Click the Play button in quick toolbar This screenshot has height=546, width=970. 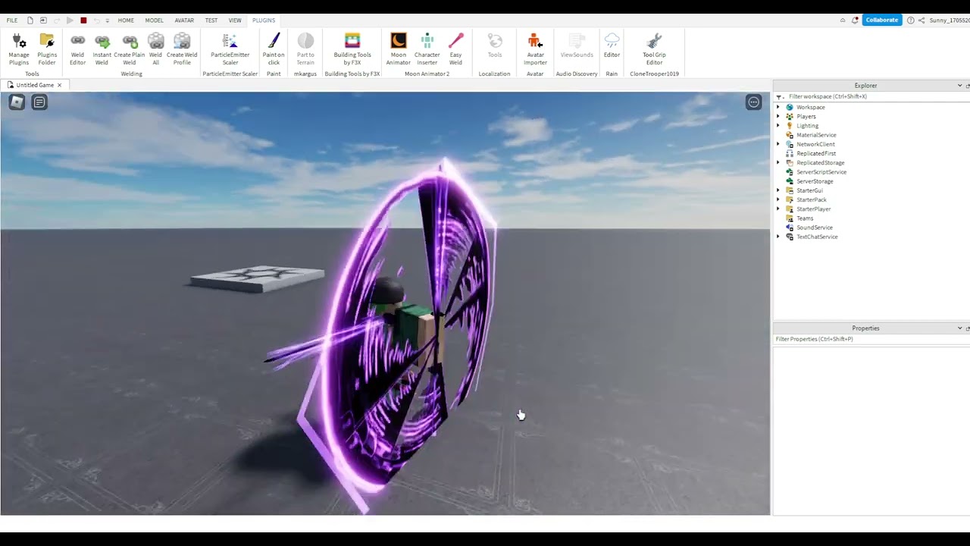point(70,20)
